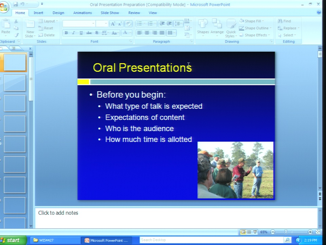Click the zoom slider handle
This screenshot has height=245, width=326.
tap(286, 232)
